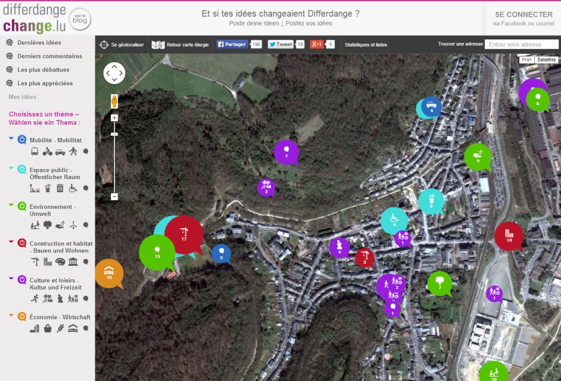Open Dernières idées in the sidebar
Viewport: 561px width, 381px height.
(x=39, y=43)
